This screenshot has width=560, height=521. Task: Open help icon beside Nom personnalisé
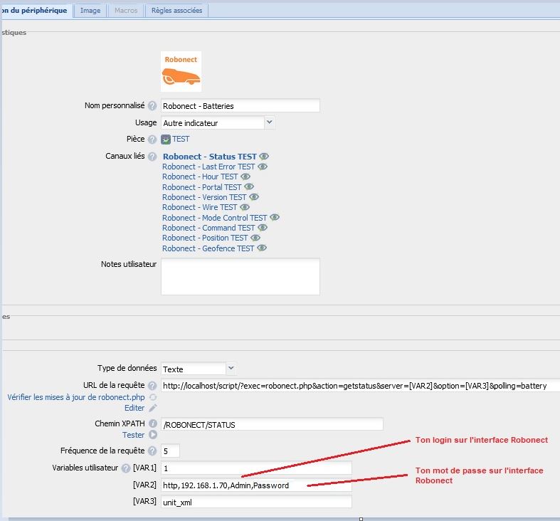[152, 106]
